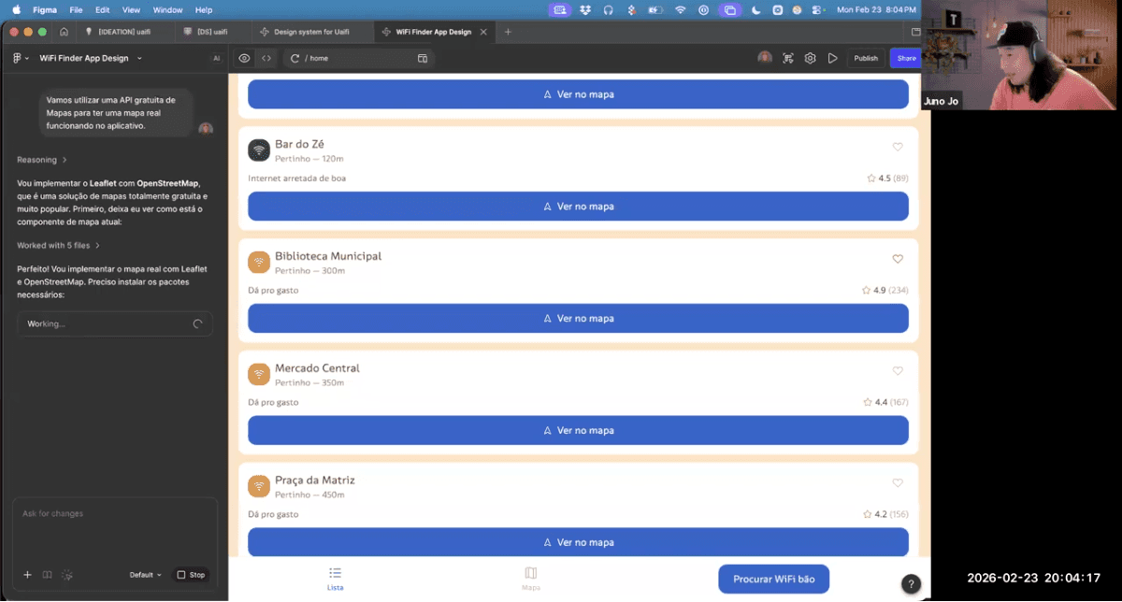Open the Apple menu

click(16, 9)
